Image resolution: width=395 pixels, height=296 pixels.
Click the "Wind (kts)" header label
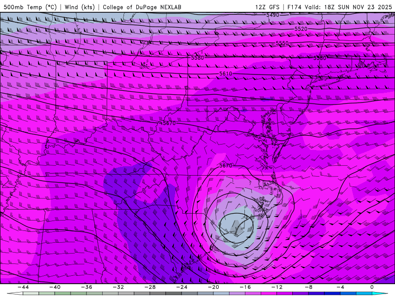(x=79, y=7)
